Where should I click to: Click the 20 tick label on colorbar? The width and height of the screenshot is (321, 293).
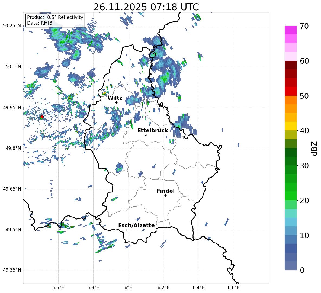pos(304,201)
